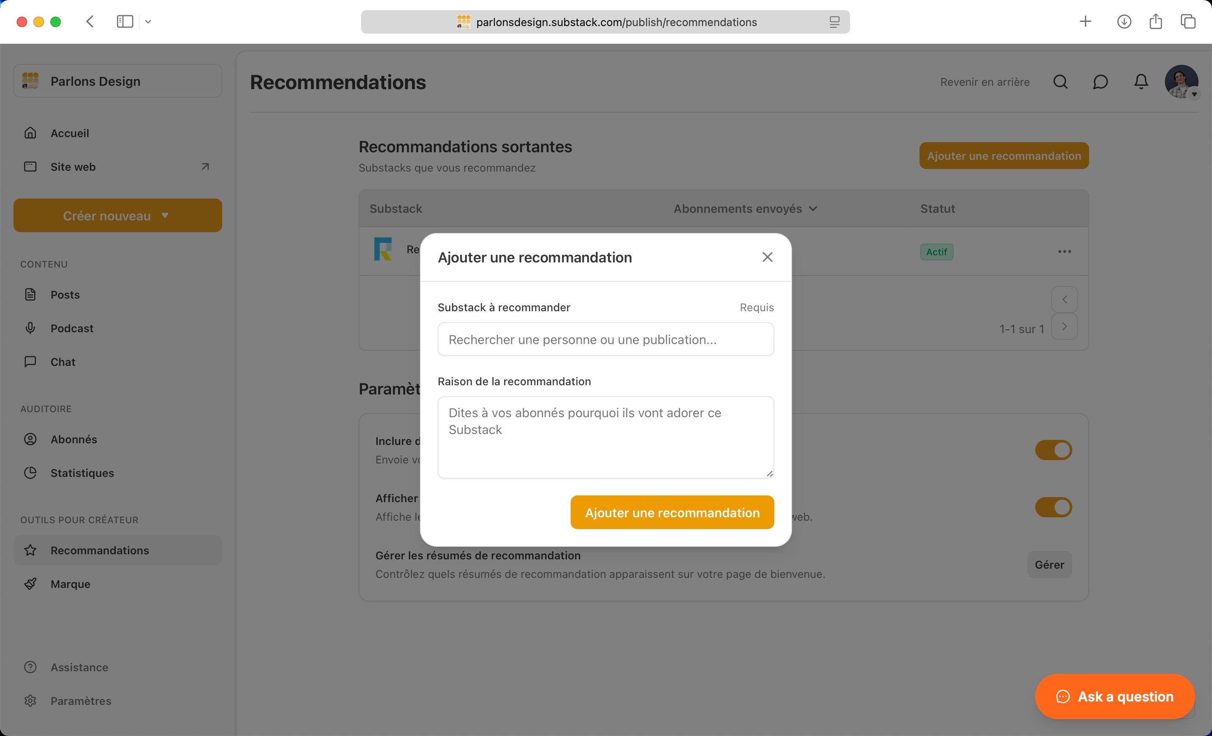Screen dimensions: 1212x736
Task: Open a new tab with plus icon
Action: tap(1085, 21)
